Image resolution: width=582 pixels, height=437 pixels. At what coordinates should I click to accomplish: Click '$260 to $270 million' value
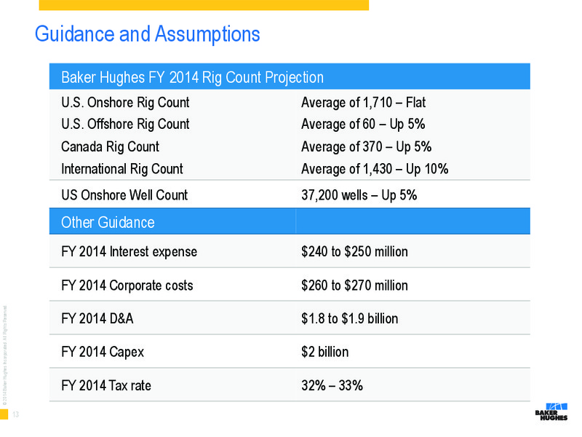click(354, 286)
